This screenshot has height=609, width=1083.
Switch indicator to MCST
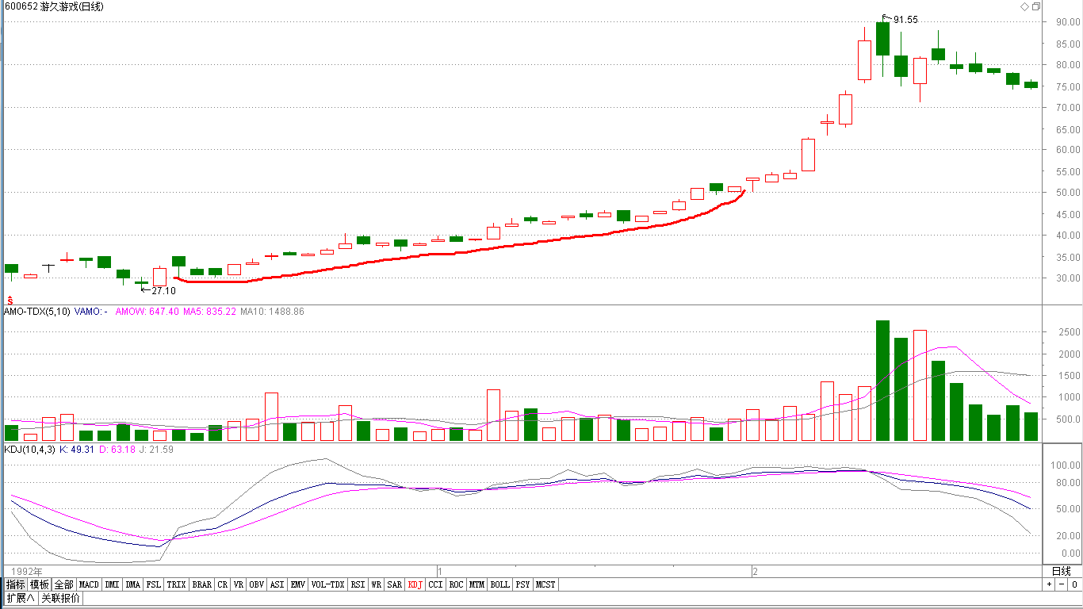(x=545, y=584)
